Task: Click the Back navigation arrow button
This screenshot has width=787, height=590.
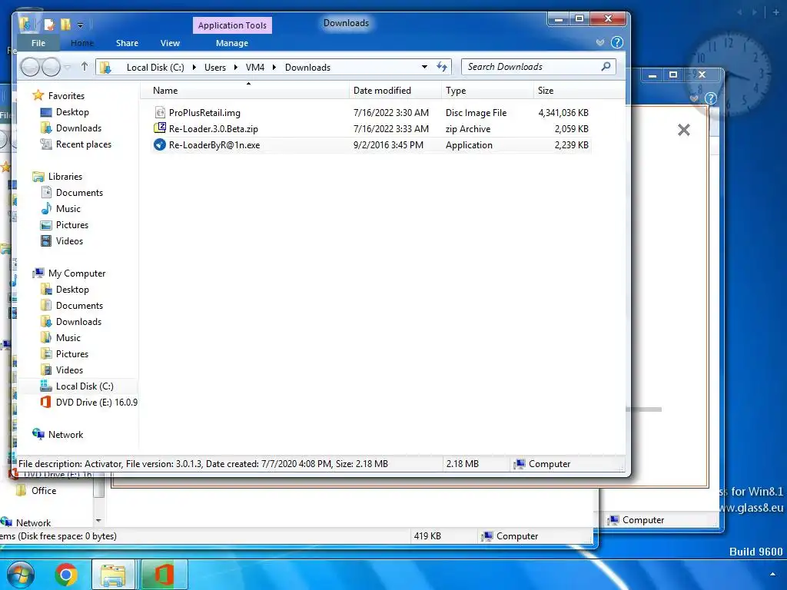Action: [x=30, y=67]
